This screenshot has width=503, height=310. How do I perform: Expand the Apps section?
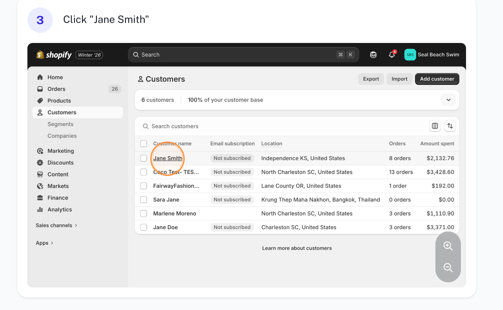(44, 243)
